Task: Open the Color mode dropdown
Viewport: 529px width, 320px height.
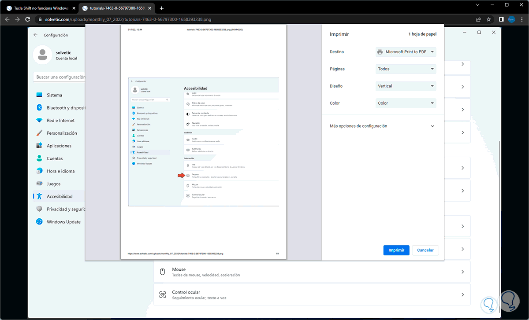Action: [406, 103]
